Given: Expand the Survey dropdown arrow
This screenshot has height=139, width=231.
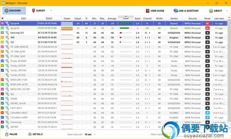Looking at the screenshot, I should click(x=51, y=11).
